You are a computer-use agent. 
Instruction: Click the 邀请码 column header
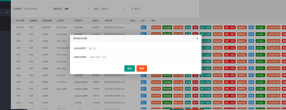pos(95,21)
